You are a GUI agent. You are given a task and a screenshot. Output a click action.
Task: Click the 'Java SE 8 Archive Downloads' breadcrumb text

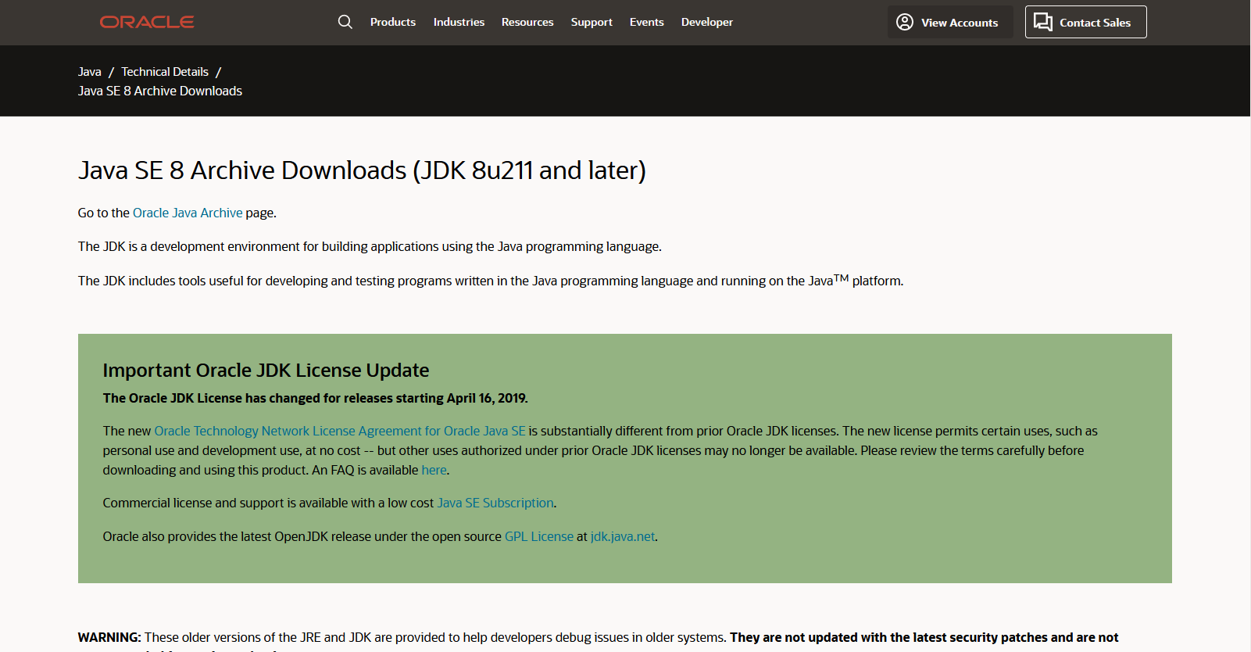point(160,91)
